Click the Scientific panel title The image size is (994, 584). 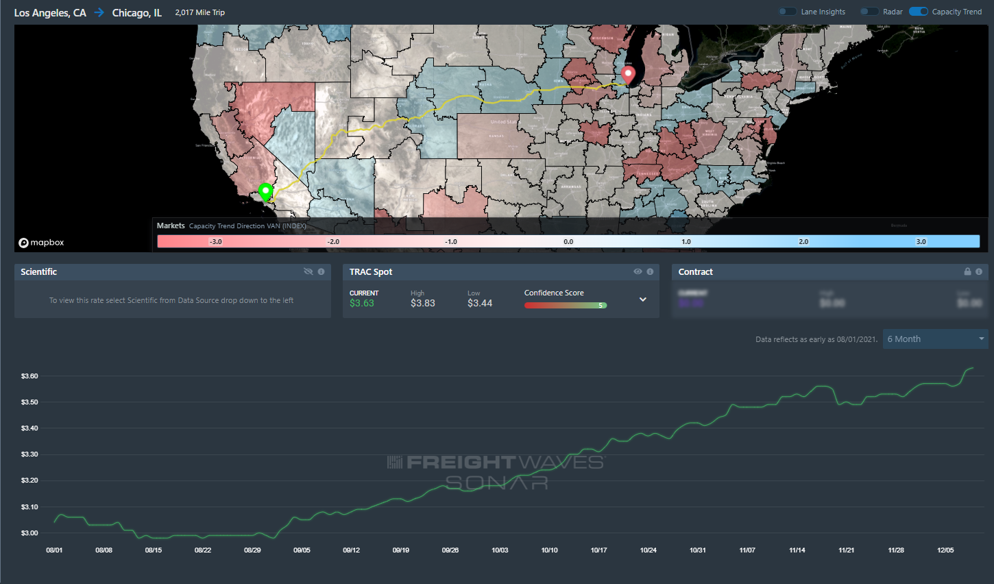38,272
